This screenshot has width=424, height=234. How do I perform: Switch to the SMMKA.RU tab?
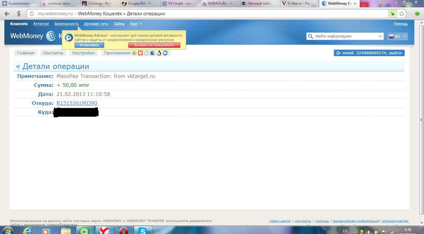point(219,3)
